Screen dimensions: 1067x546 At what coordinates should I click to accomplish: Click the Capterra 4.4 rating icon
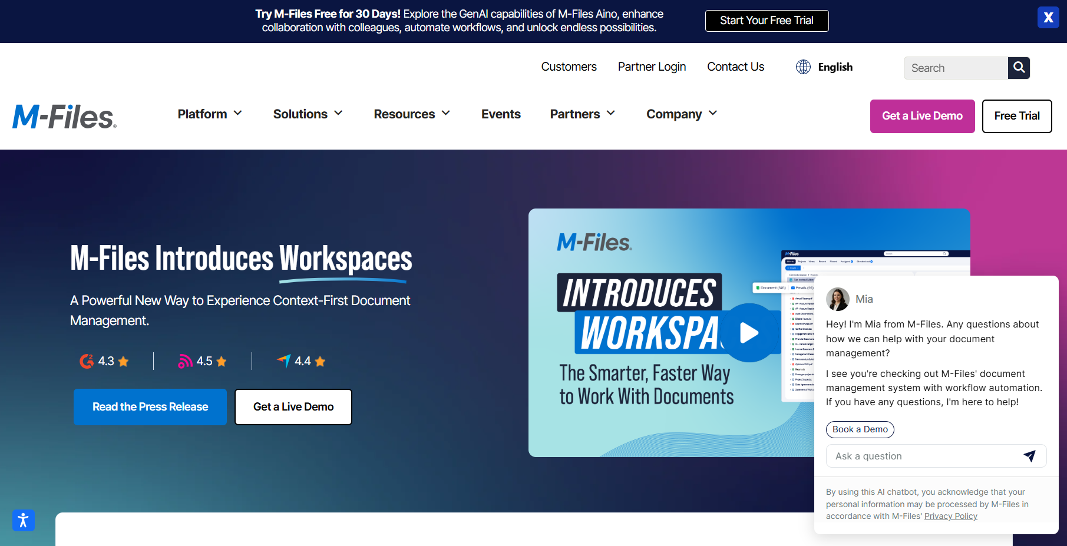coord(284,360)
